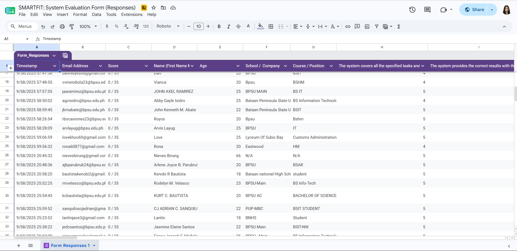Select column H header
The height and width of the screenshot is (251, 517).
pos(382,47)
